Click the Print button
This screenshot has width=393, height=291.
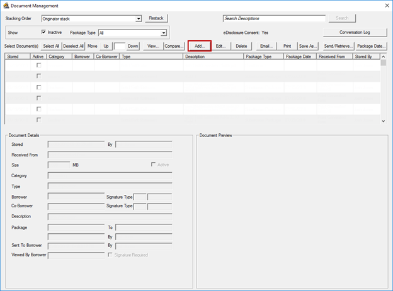coord(287,46)
